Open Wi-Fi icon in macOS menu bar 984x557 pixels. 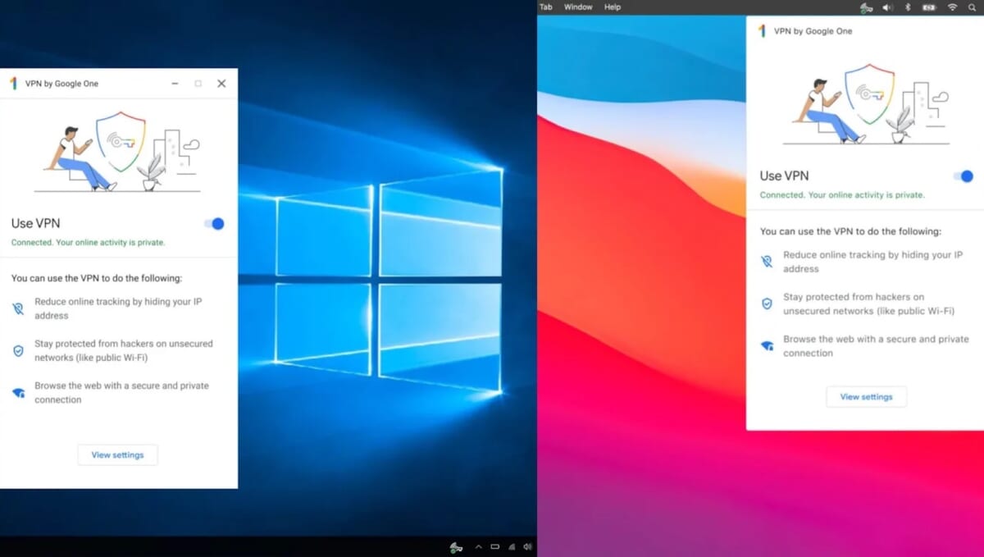coord(952,7)
